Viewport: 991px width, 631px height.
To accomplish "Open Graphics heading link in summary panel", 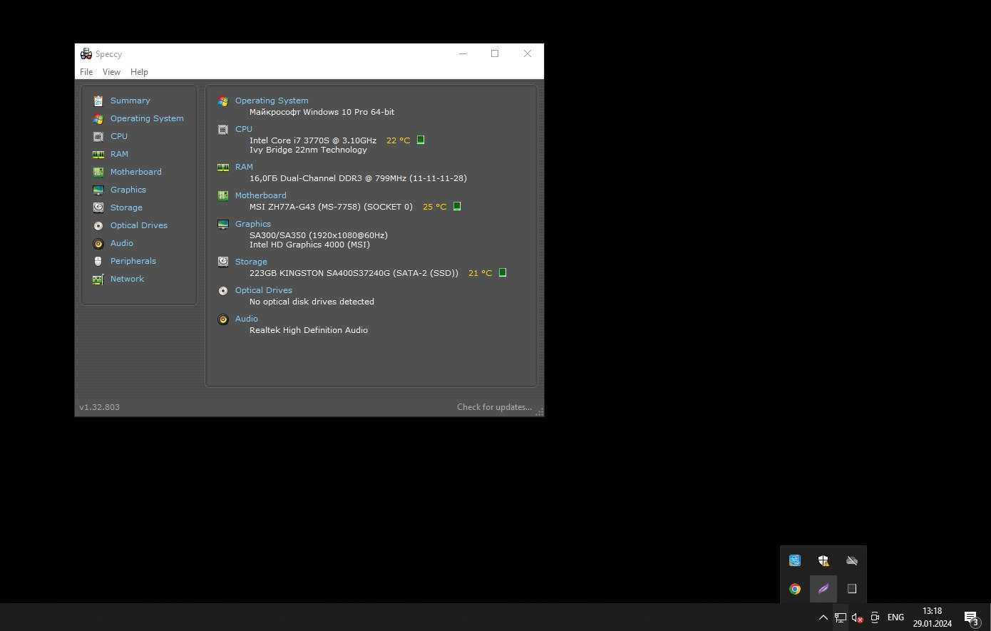I will click(253, 224).
